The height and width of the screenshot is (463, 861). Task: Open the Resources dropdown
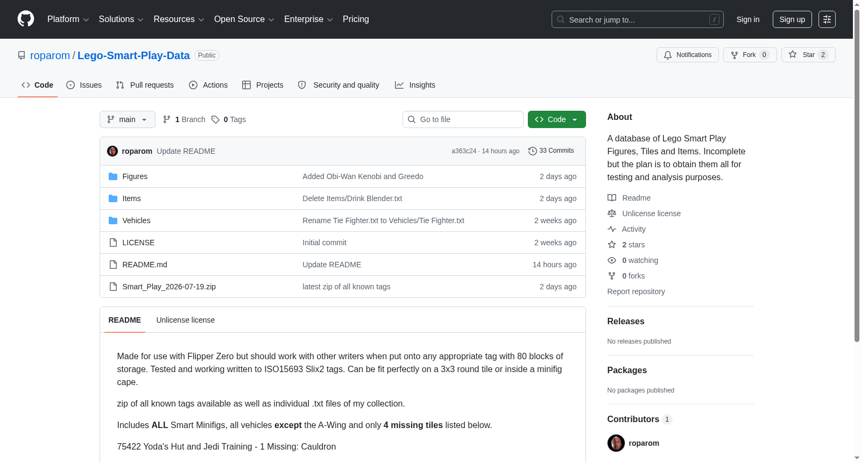click(x=179, y=19)
